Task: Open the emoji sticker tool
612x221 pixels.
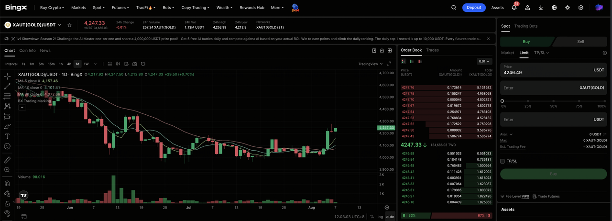Action: click(x=7, y=146)
